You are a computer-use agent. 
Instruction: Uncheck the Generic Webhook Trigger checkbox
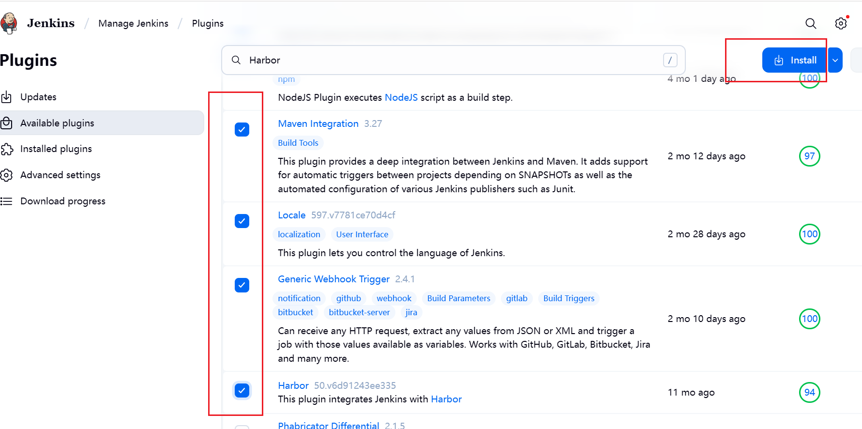(x=242, y=285)
